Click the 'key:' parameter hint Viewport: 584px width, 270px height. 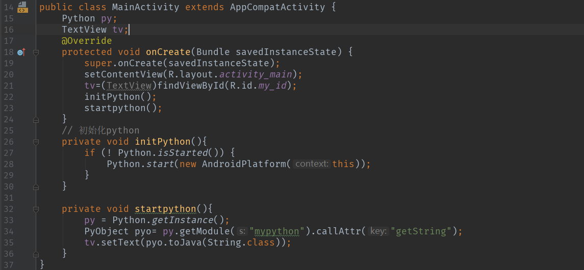tap(378, 231)
